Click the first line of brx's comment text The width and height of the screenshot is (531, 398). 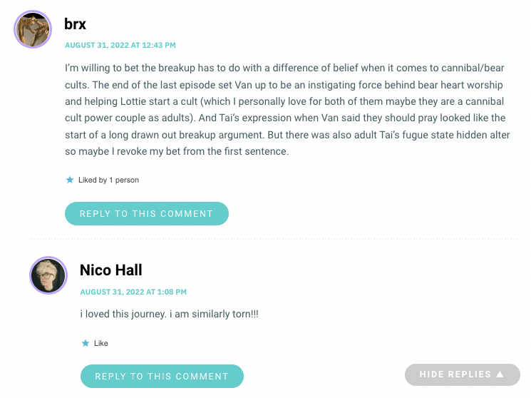click(x=284, y=68)
